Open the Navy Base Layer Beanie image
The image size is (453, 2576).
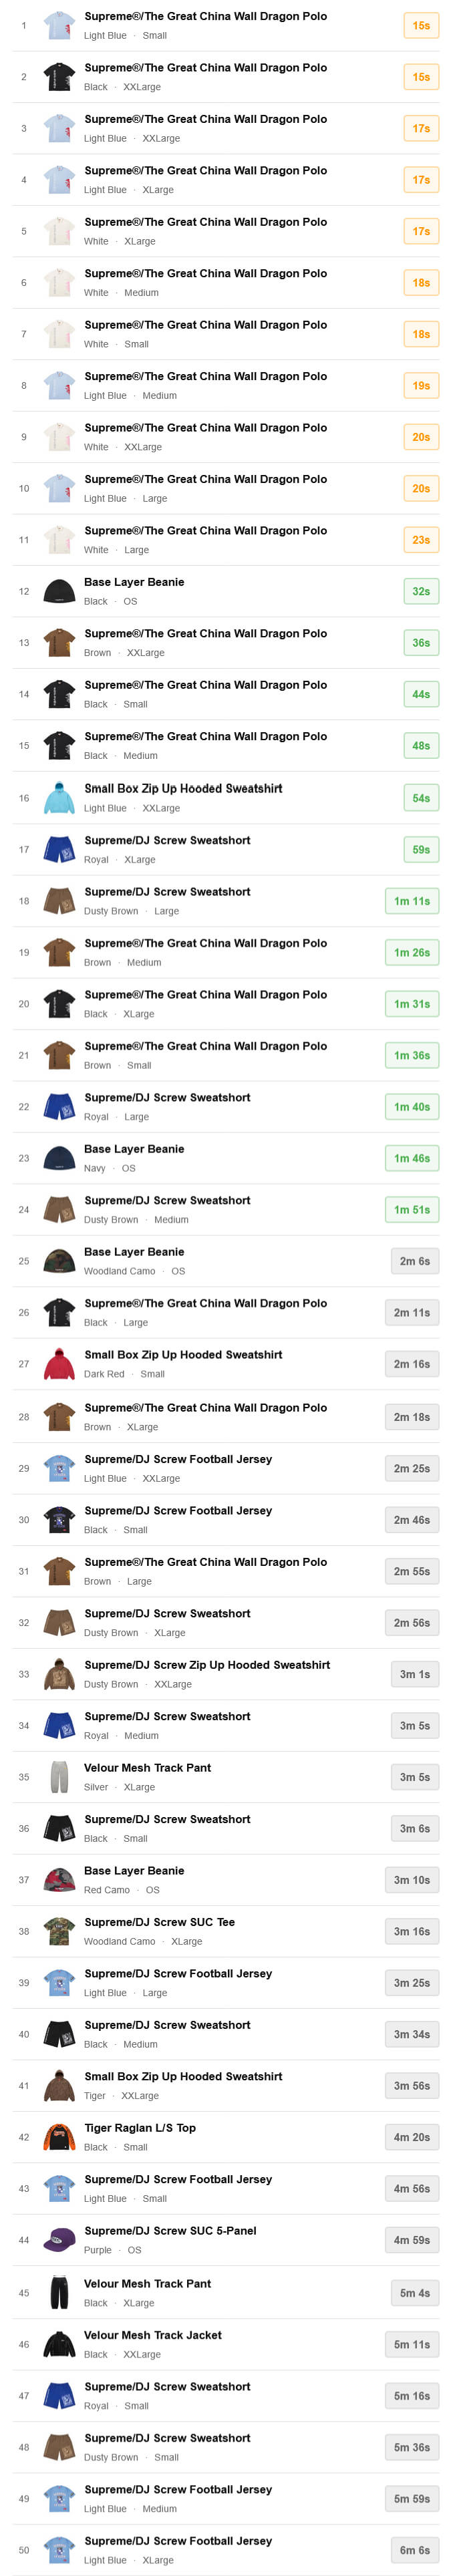click(59, 1158)
